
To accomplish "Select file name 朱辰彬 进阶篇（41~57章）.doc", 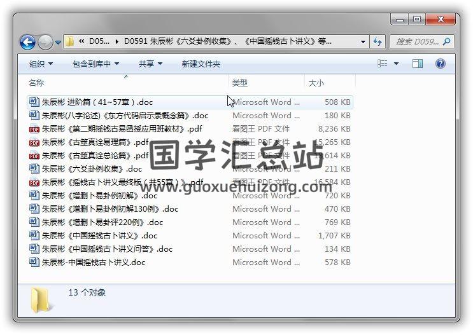I will [x=97, y=102].
